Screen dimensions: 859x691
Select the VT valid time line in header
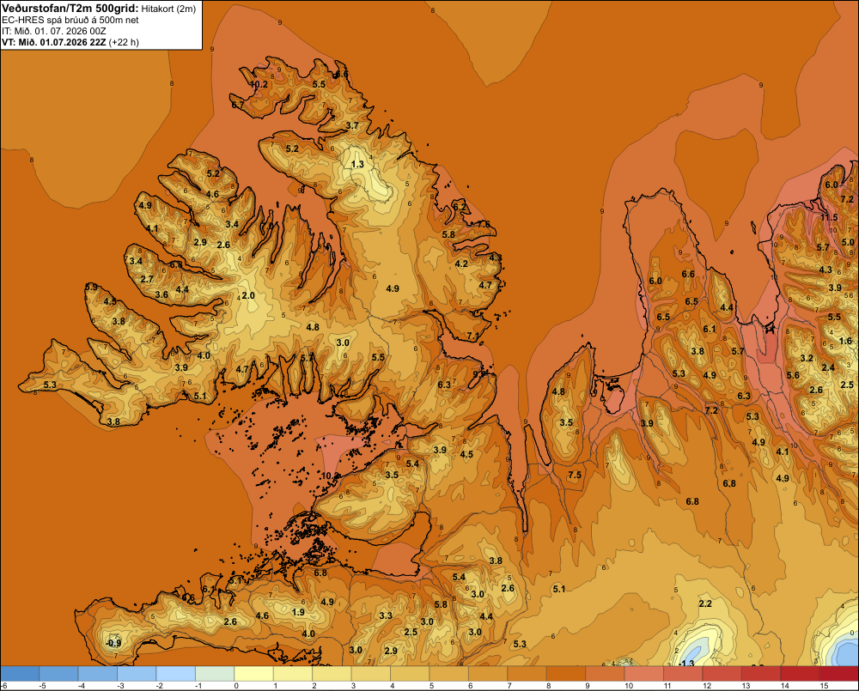pyautogui.click(x=70, y=42)
